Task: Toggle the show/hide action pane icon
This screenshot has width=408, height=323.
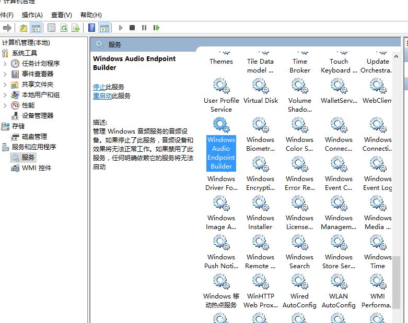Action: (x=104, y=28)
